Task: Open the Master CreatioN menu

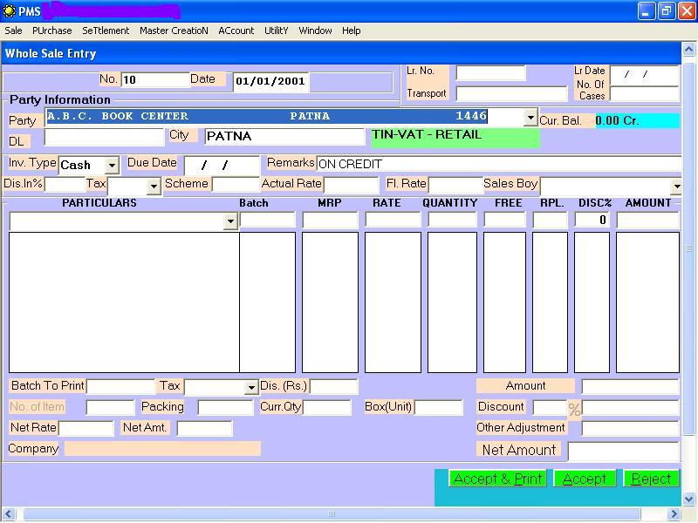Action: point(174,31)
